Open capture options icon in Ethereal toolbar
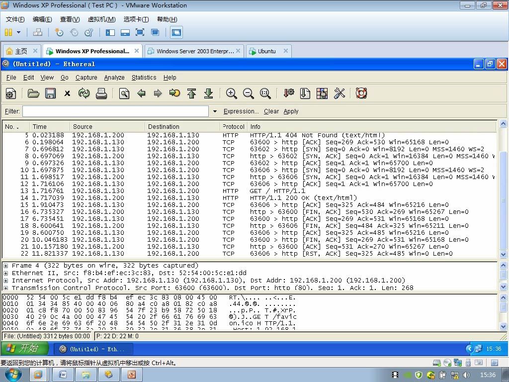 pos(11,94)
